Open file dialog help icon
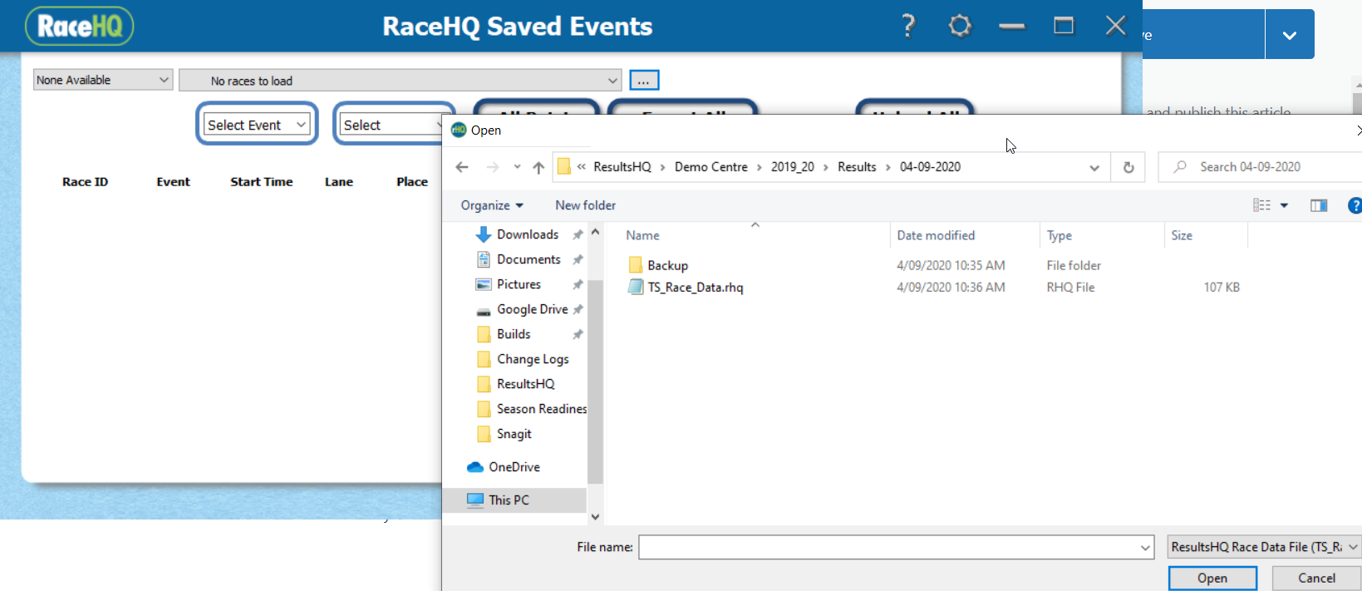Image resolution: width=1362 pixels, height=591 pixels. tap(1355, 205)
